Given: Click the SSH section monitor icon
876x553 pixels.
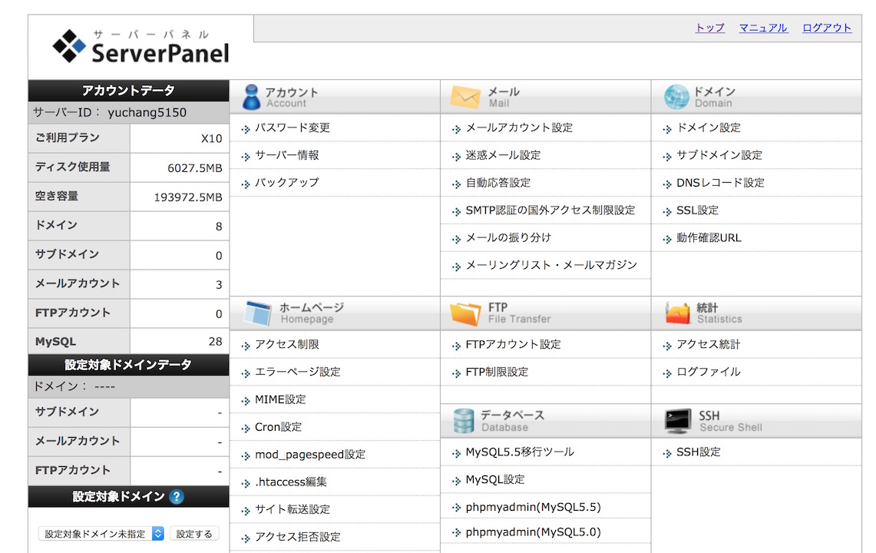Looking at the screenshot, I should tap(678, 422).
